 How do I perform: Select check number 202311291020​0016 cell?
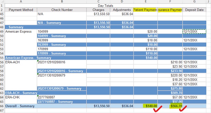point(62,62)
